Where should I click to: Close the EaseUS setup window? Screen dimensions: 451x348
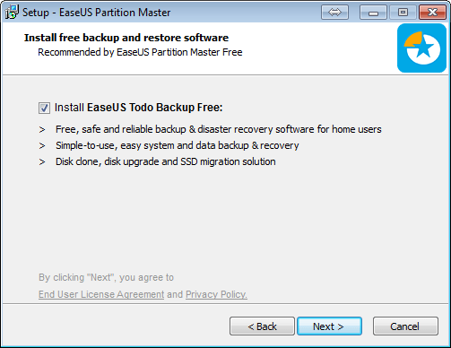point(432,13)
